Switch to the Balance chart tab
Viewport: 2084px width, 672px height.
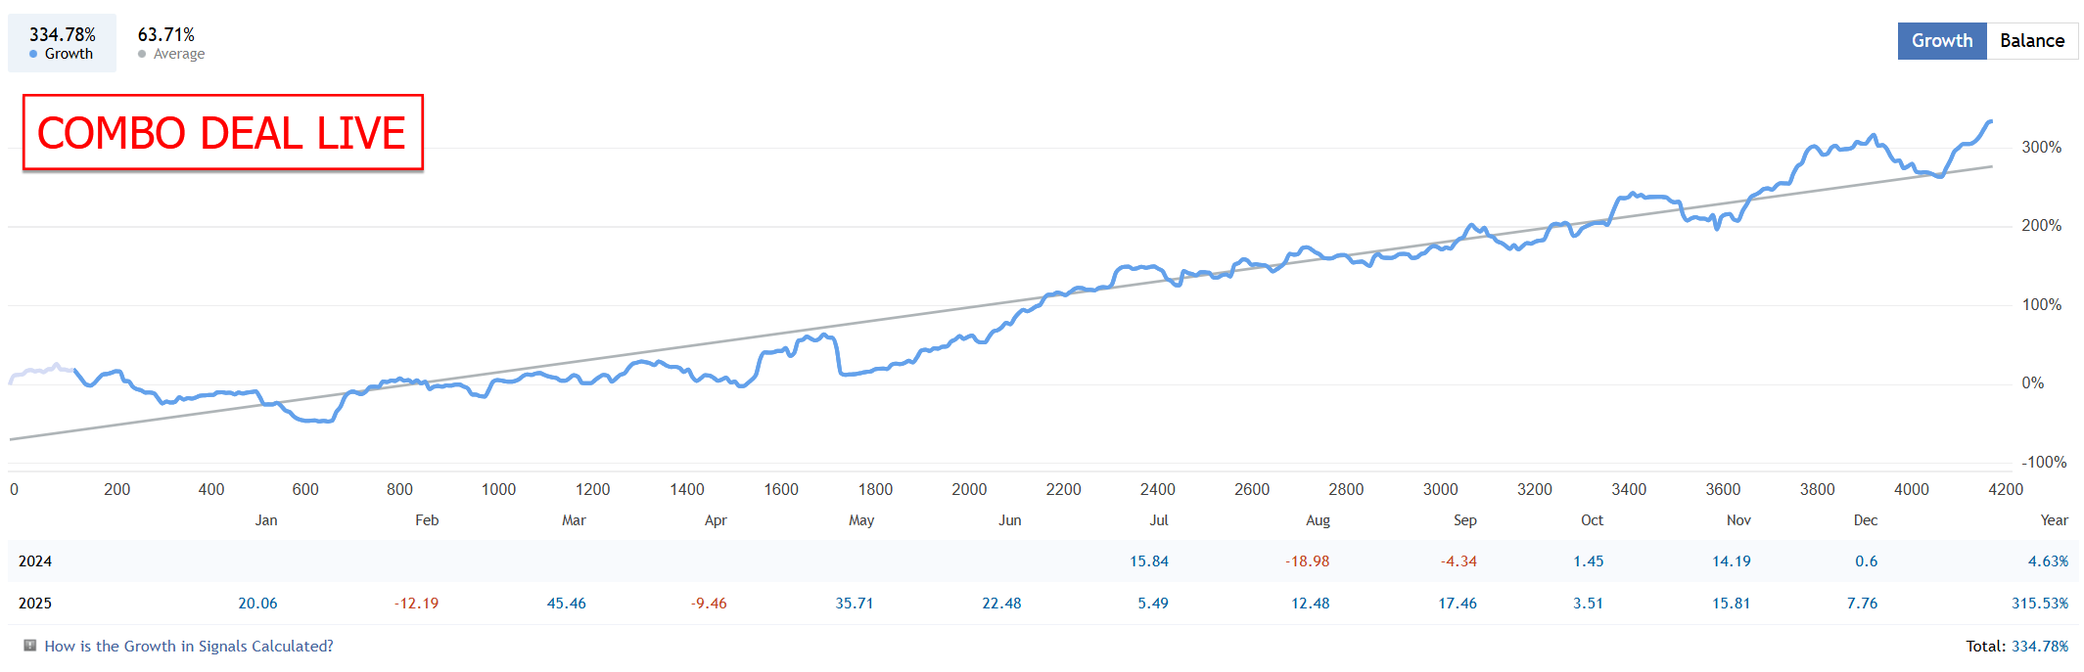(x=2031, y=41)
